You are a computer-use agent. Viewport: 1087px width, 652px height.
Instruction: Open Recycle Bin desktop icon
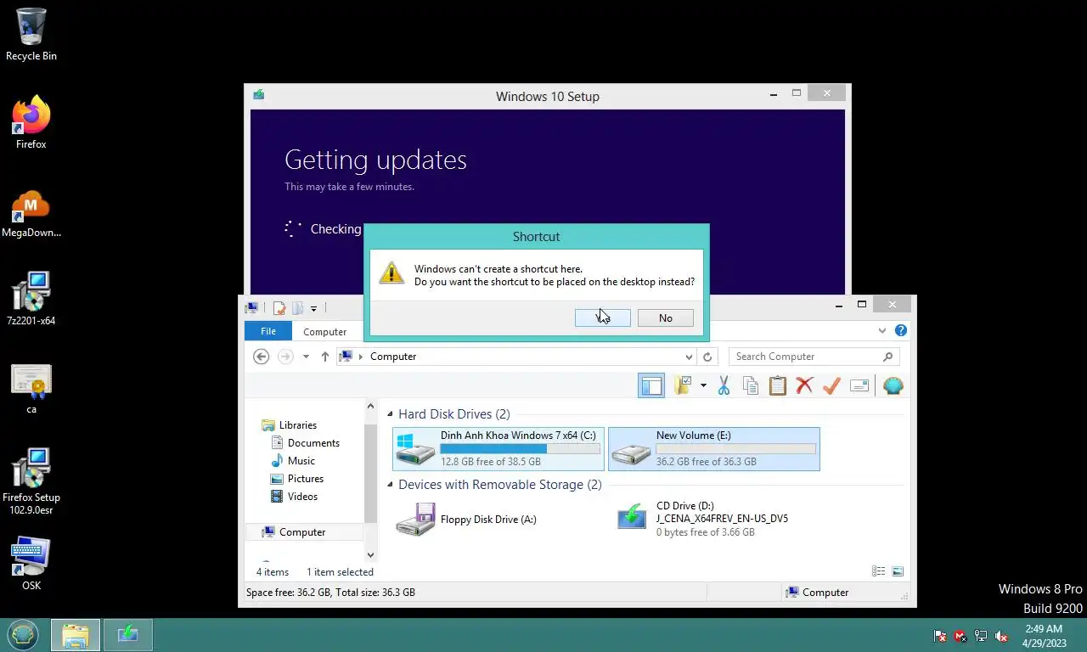[x=31, y=35]
